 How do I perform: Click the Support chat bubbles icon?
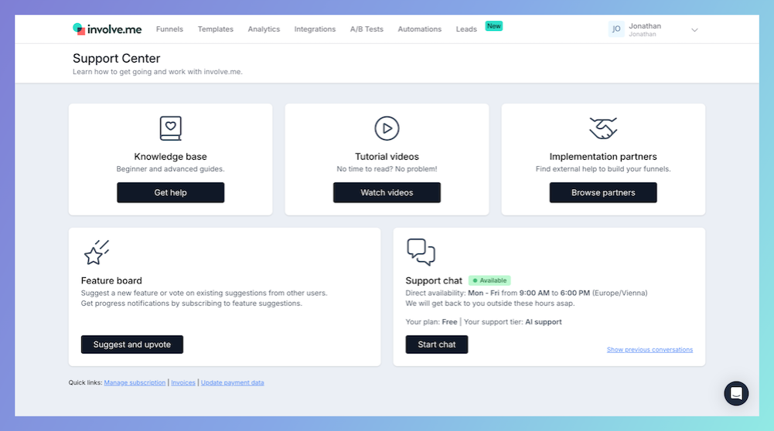click(421, 252)
